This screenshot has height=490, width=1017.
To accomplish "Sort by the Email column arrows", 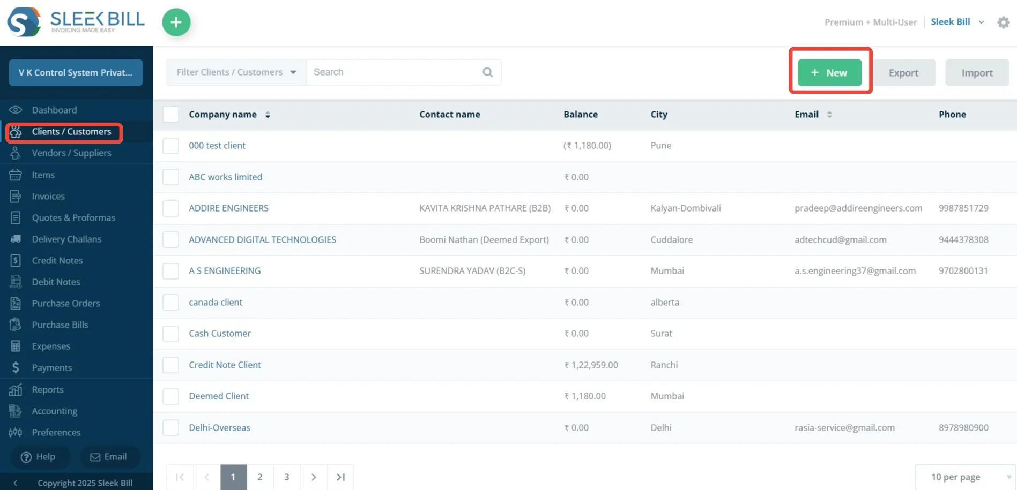I will tap(829, 115).
